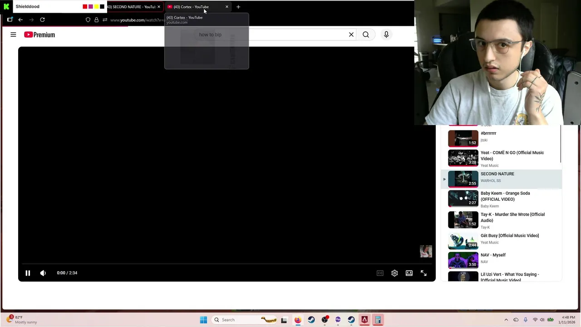Play Lil Uzi Vert - What You Saying
The width and height of the screenshot is (581, 327).
[501, 276]
